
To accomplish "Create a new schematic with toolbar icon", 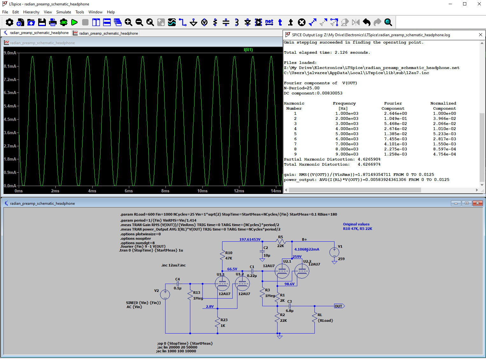I will (x=20, y=22).
